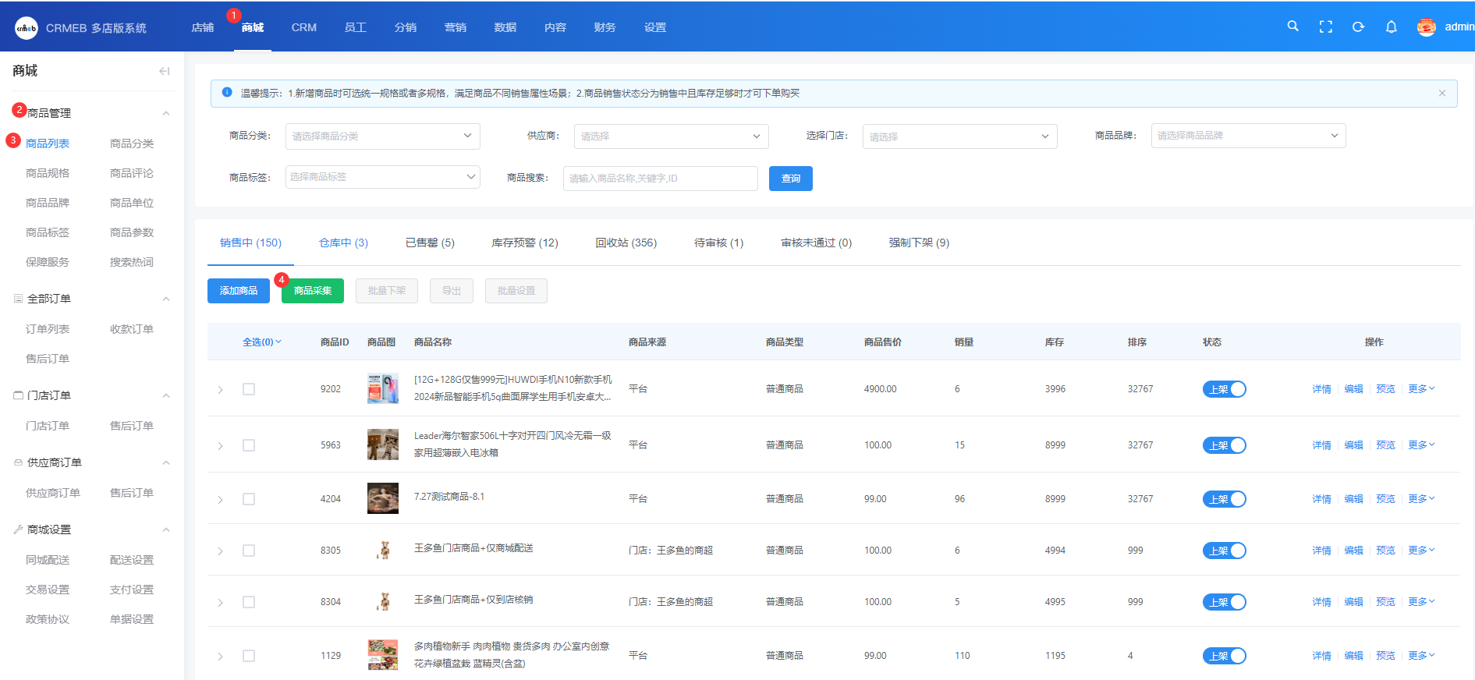Collapse the sidebar with the fold icon

coord(164,71)
